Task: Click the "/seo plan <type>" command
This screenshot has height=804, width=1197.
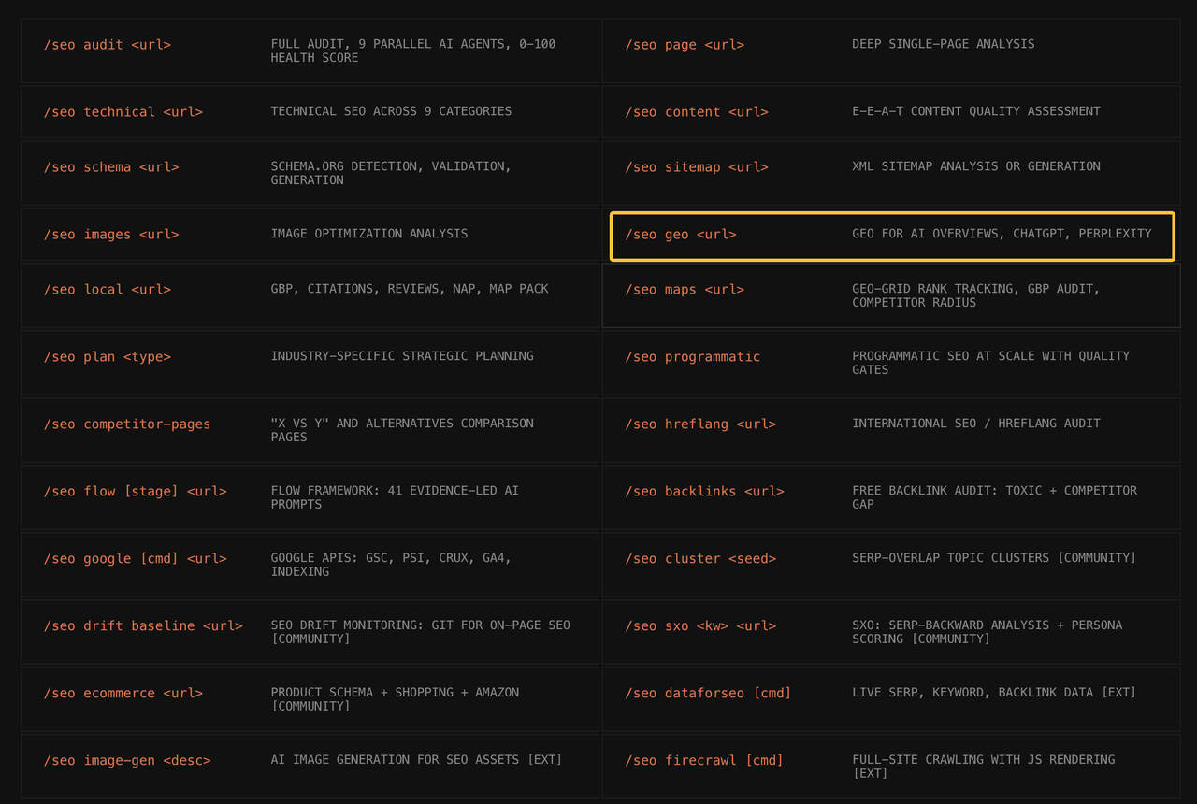Action: click(x=108, y=357)
